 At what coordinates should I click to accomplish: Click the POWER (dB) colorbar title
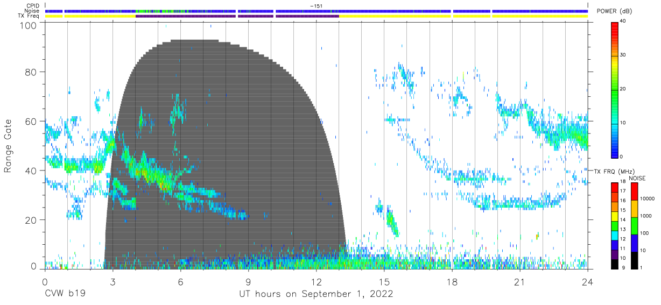pos(613,11)
